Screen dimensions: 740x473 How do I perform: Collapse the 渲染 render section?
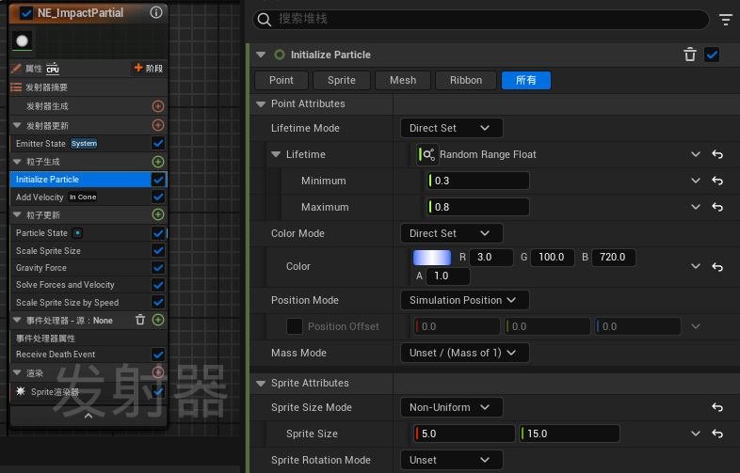tap(18, 372)
